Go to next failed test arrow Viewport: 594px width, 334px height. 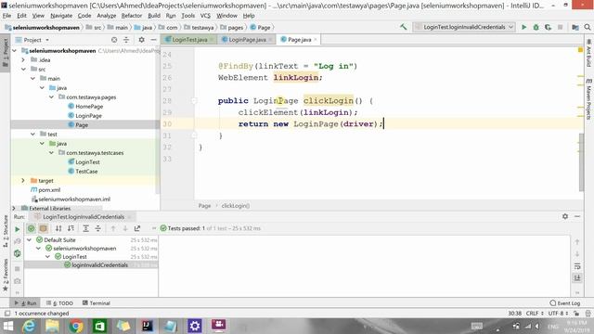[125, 228]
